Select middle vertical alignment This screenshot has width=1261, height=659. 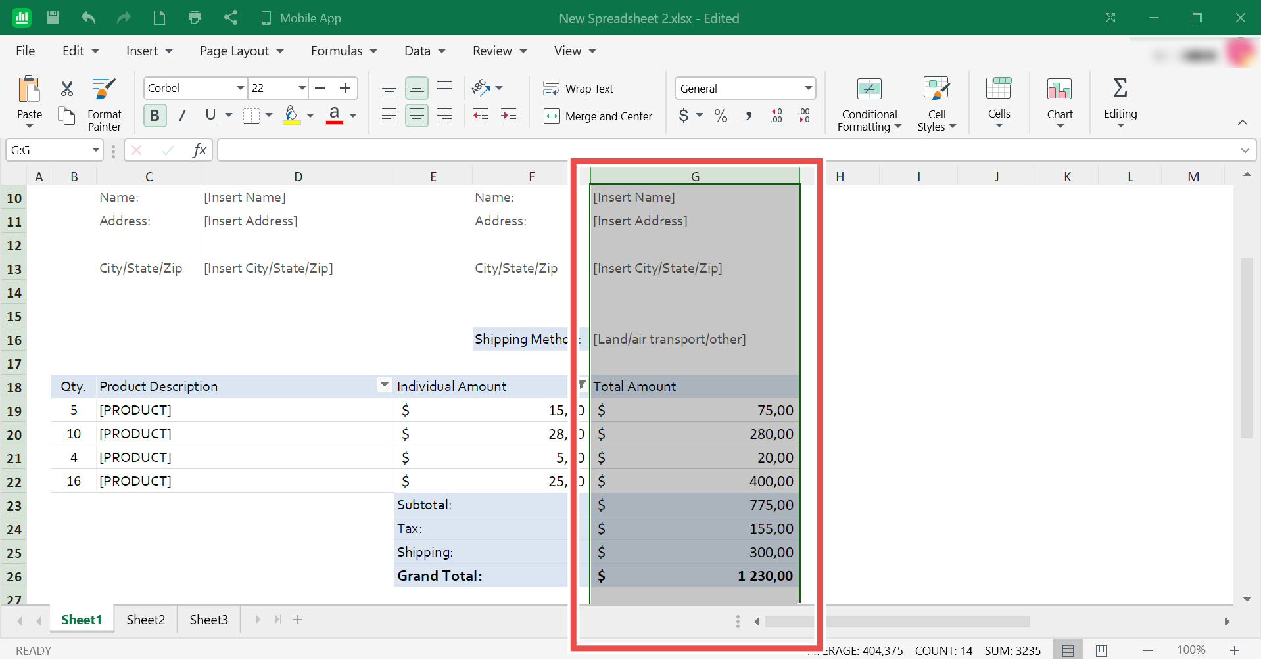417,88
